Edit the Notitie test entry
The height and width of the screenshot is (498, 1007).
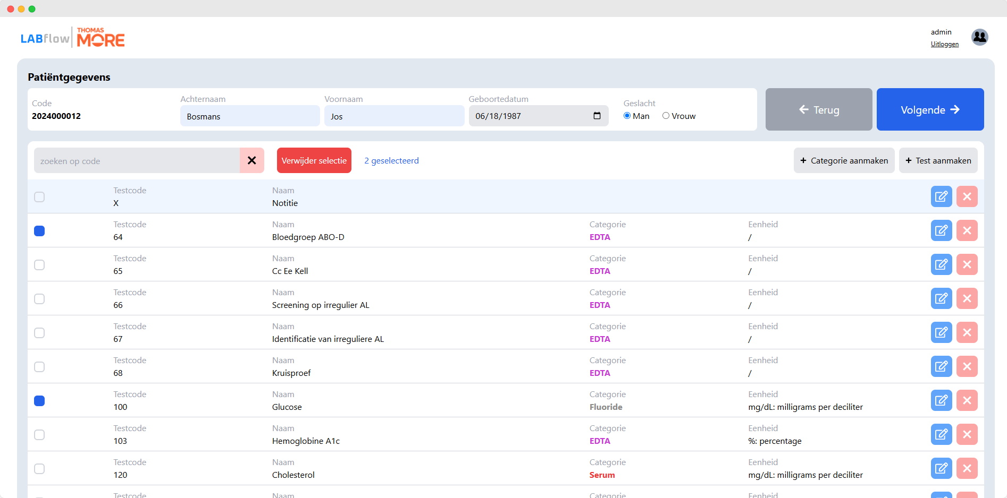pos(941,196)
